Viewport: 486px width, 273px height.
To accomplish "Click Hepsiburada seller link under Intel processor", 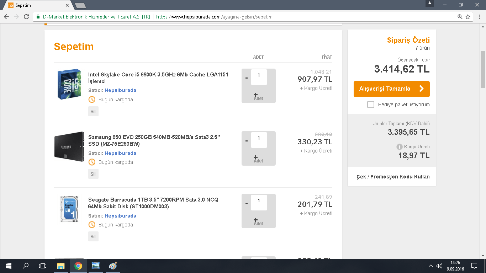I will (x=120, y=90).
